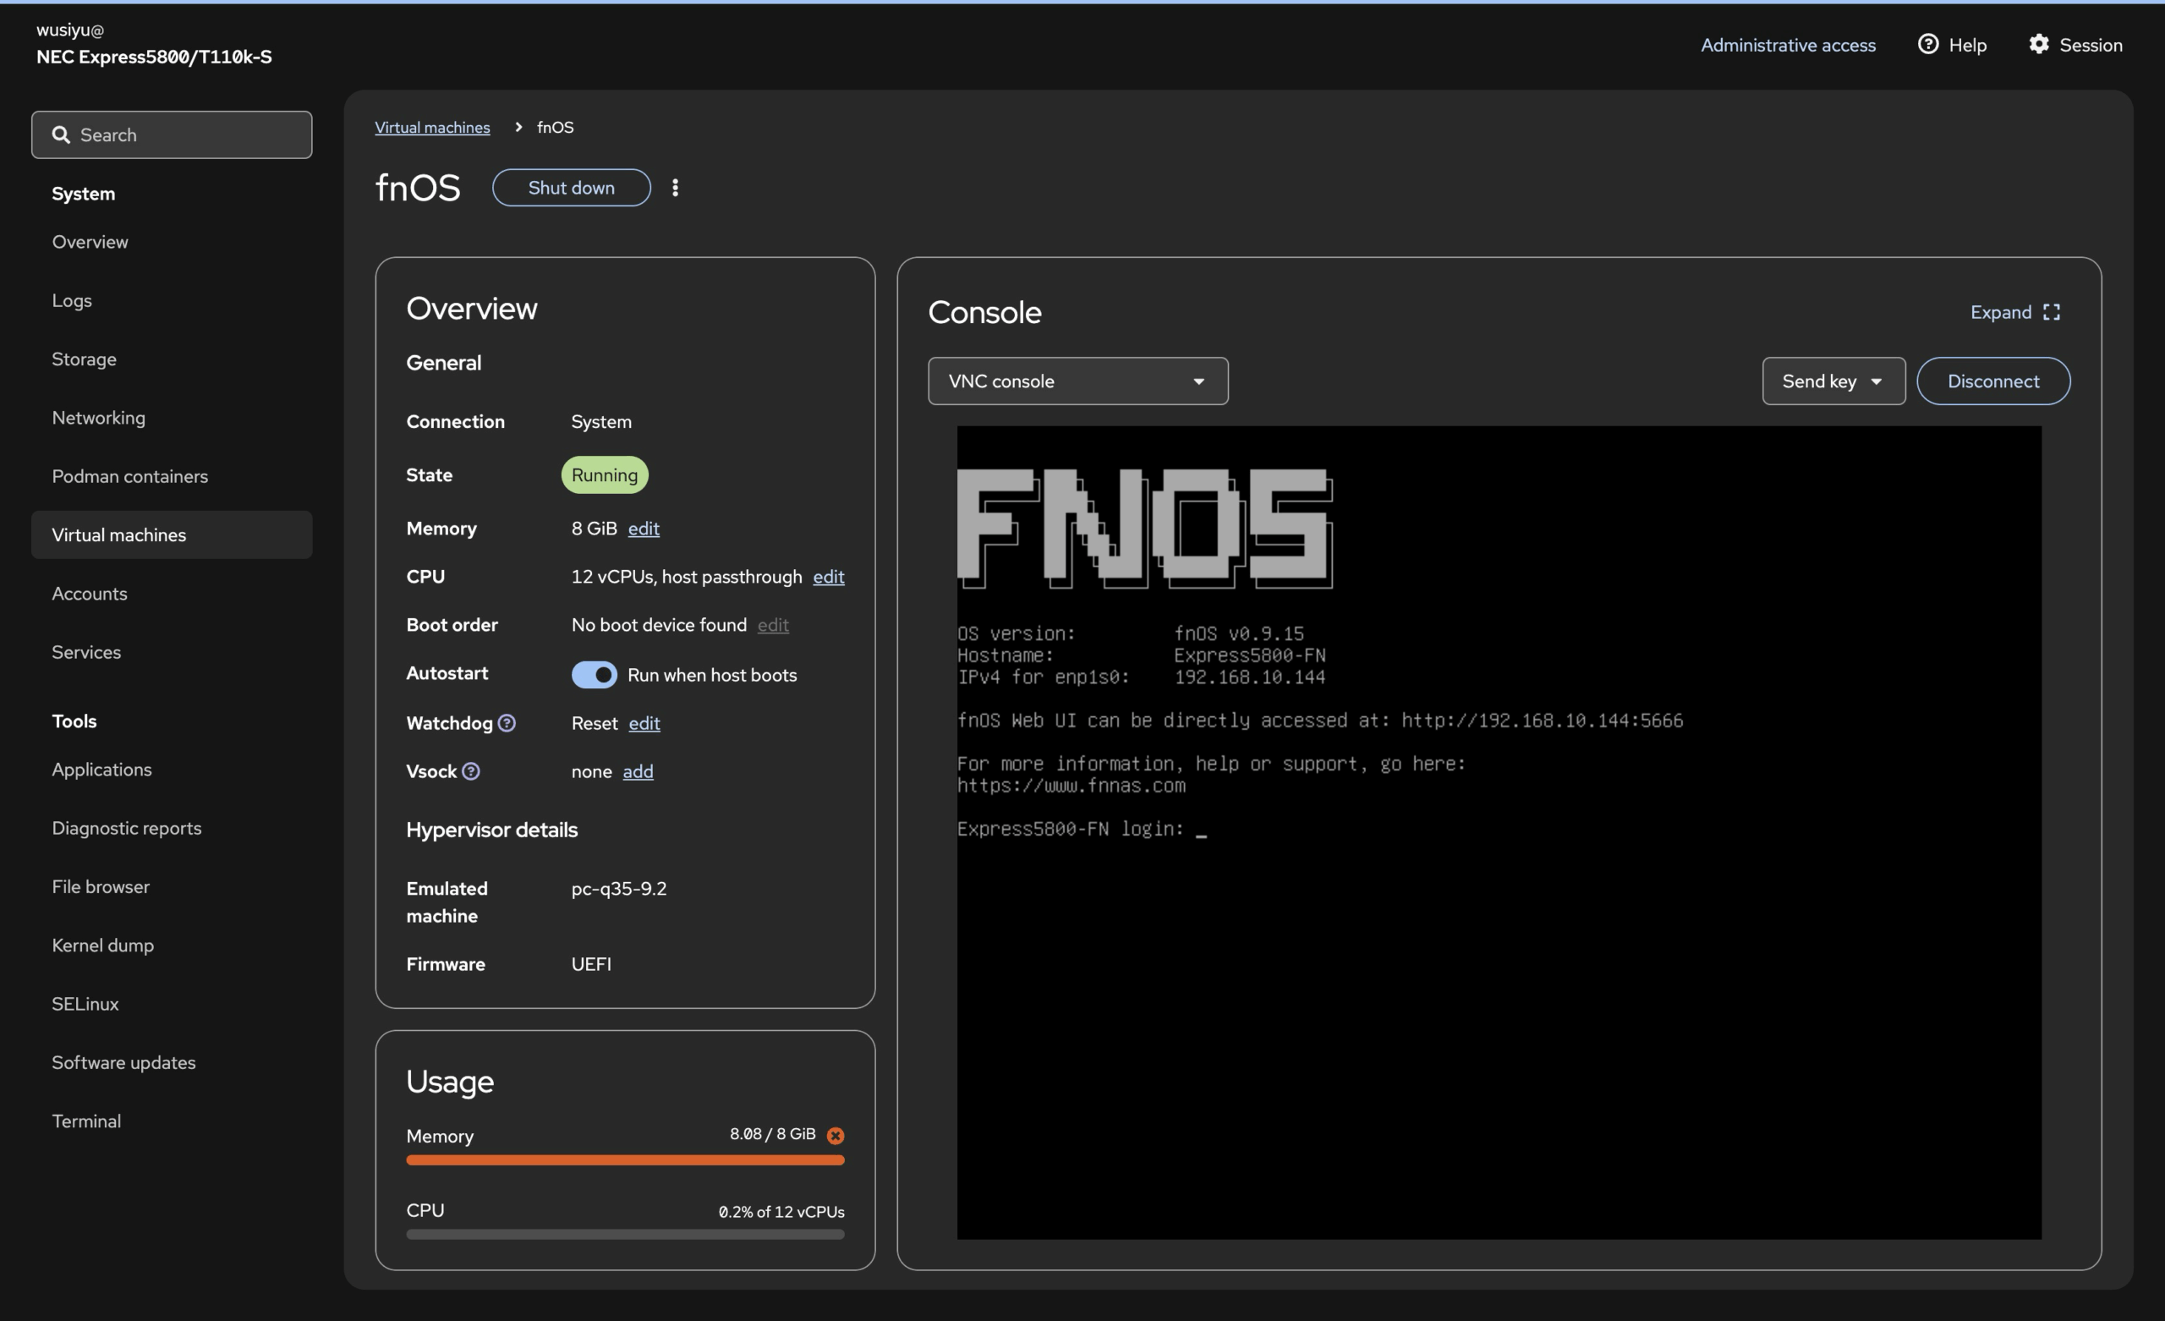2165x1321 pixels.
Task: Click the Watchdog help icon
Action: click(508, 723)
